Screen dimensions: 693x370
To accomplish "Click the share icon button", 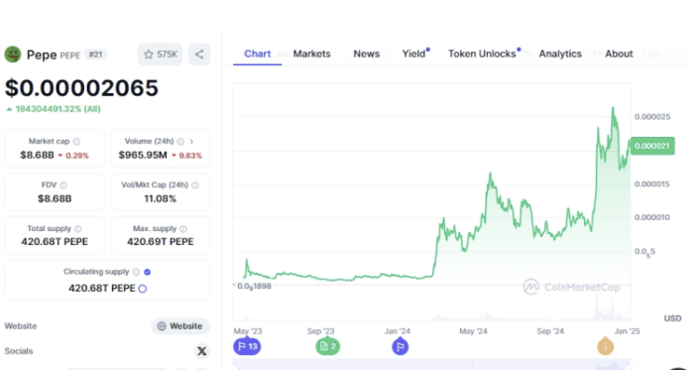I will coord(199,55).
